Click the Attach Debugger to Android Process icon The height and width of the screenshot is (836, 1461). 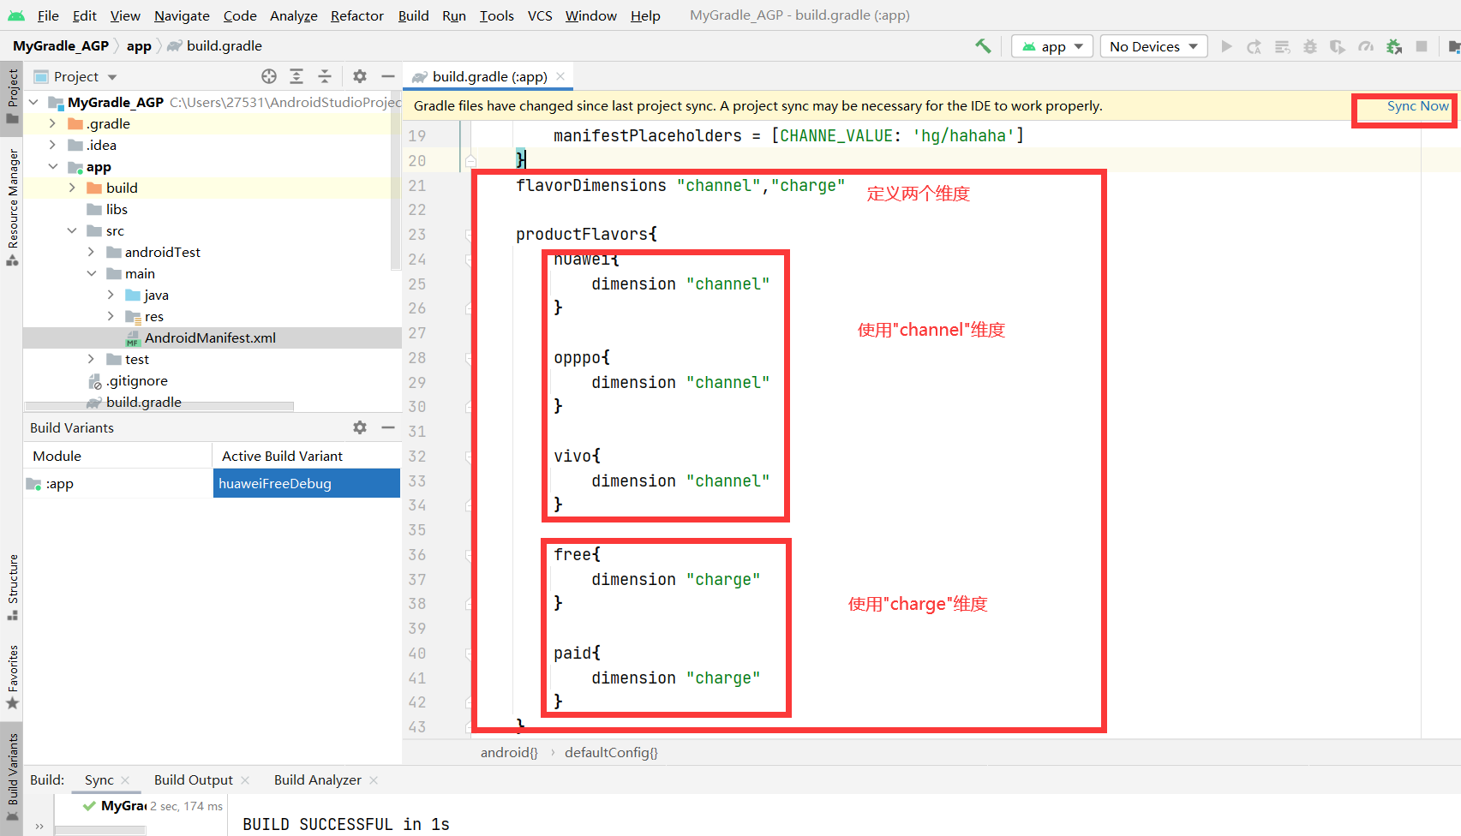click(x=1394, y=46)
